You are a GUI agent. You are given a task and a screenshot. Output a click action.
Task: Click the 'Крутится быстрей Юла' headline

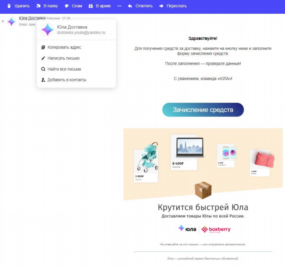[x=203, y=207]
